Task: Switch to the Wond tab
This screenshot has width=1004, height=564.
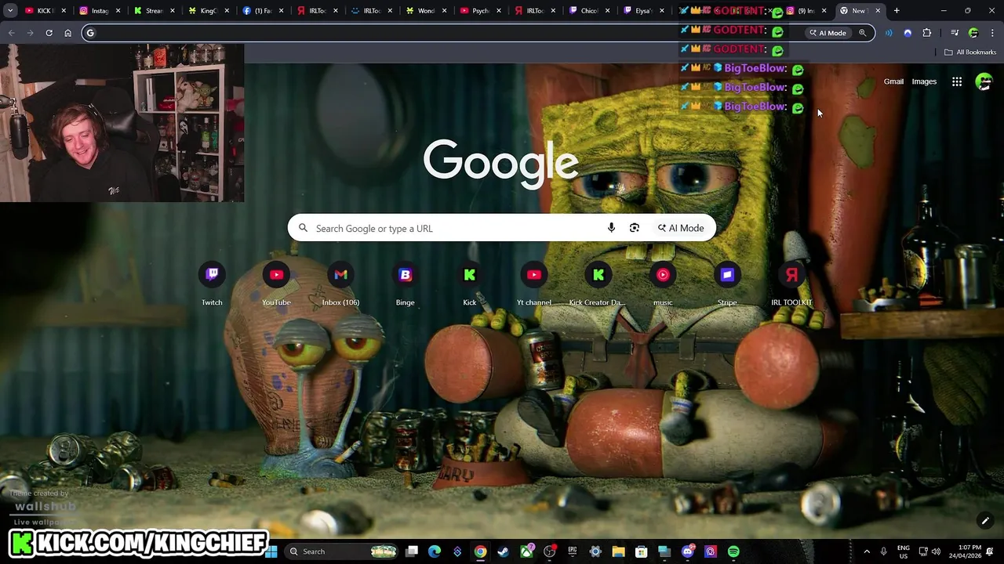Action: (x=424, y=11)
